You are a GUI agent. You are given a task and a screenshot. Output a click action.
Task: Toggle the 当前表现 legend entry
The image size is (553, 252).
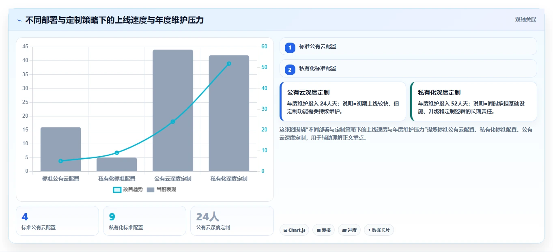(x=161, y=190)
